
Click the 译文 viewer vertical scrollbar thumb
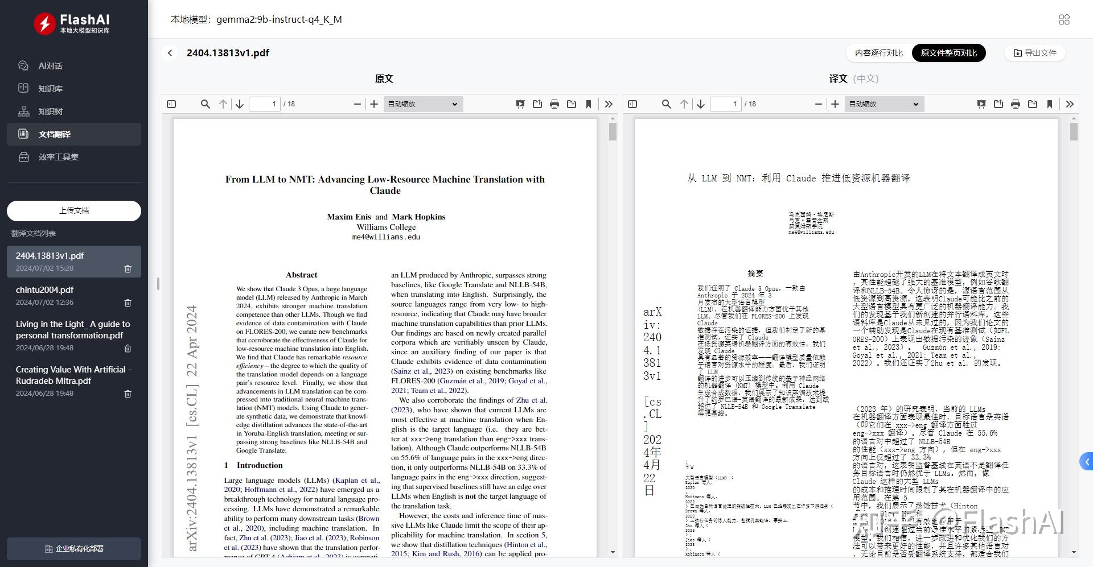click(1074, 132)
